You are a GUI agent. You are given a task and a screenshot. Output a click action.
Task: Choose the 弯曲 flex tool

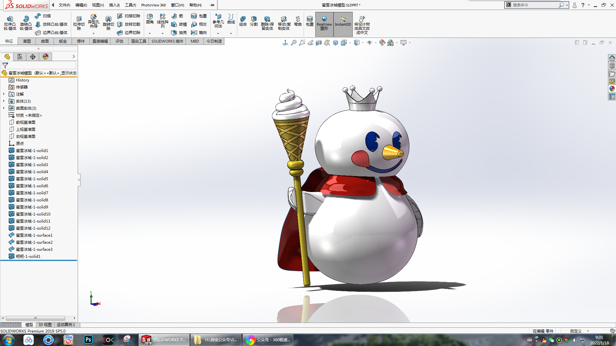pyautogui.click(x=298, y=21)
